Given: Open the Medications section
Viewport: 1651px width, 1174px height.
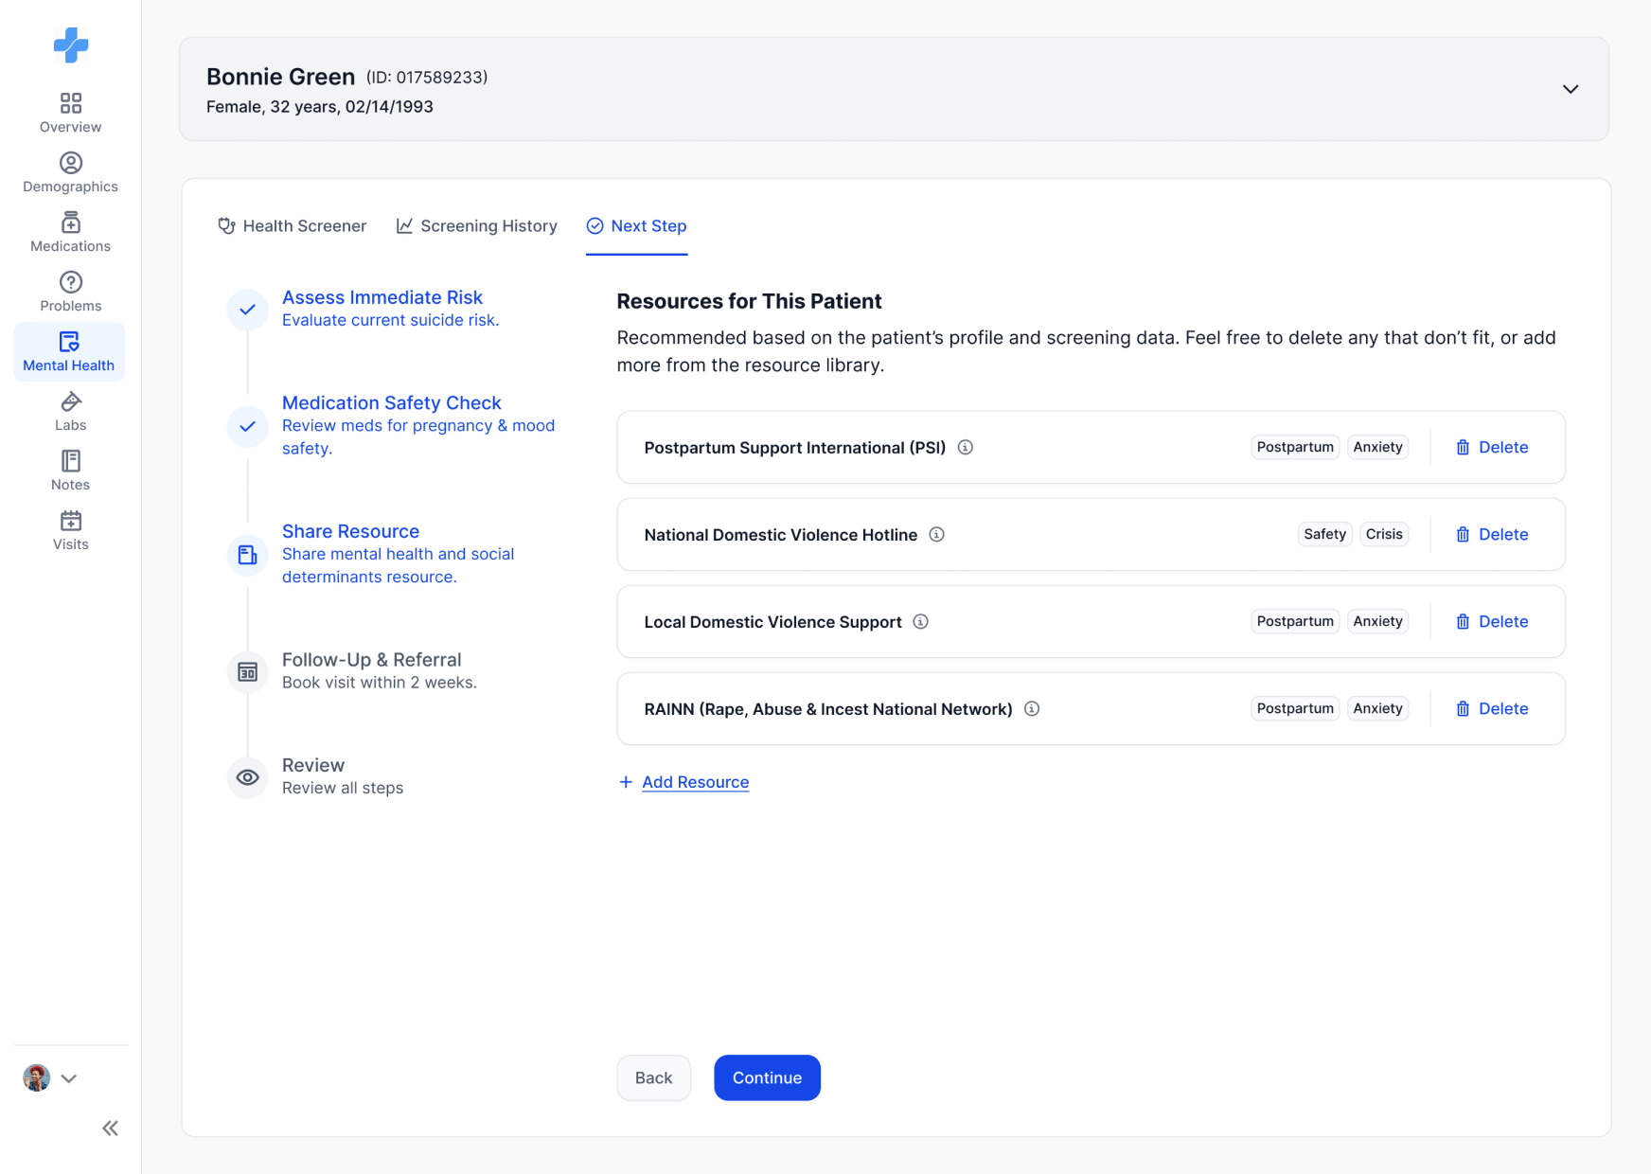Looking at the screenshot, I should (70, 232).
